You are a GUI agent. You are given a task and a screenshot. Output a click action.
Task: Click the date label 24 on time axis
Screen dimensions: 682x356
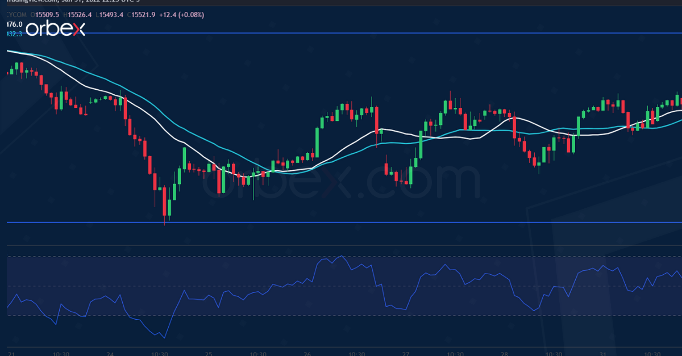pyautogui.click(x=111, y=353)
